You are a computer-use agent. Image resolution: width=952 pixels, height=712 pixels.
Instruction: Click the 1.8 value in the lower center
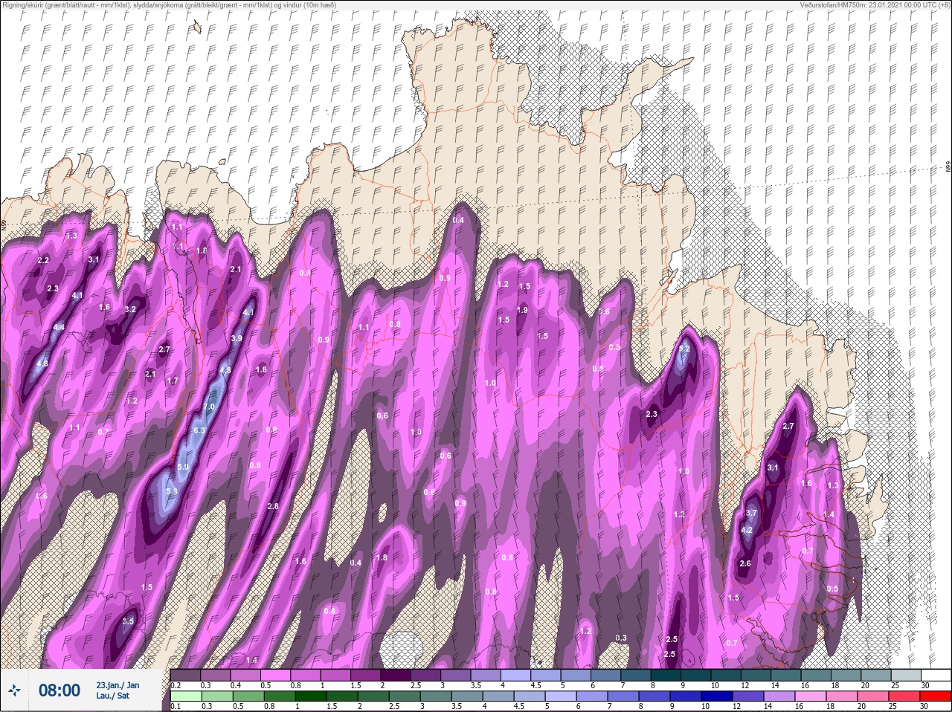382,558
